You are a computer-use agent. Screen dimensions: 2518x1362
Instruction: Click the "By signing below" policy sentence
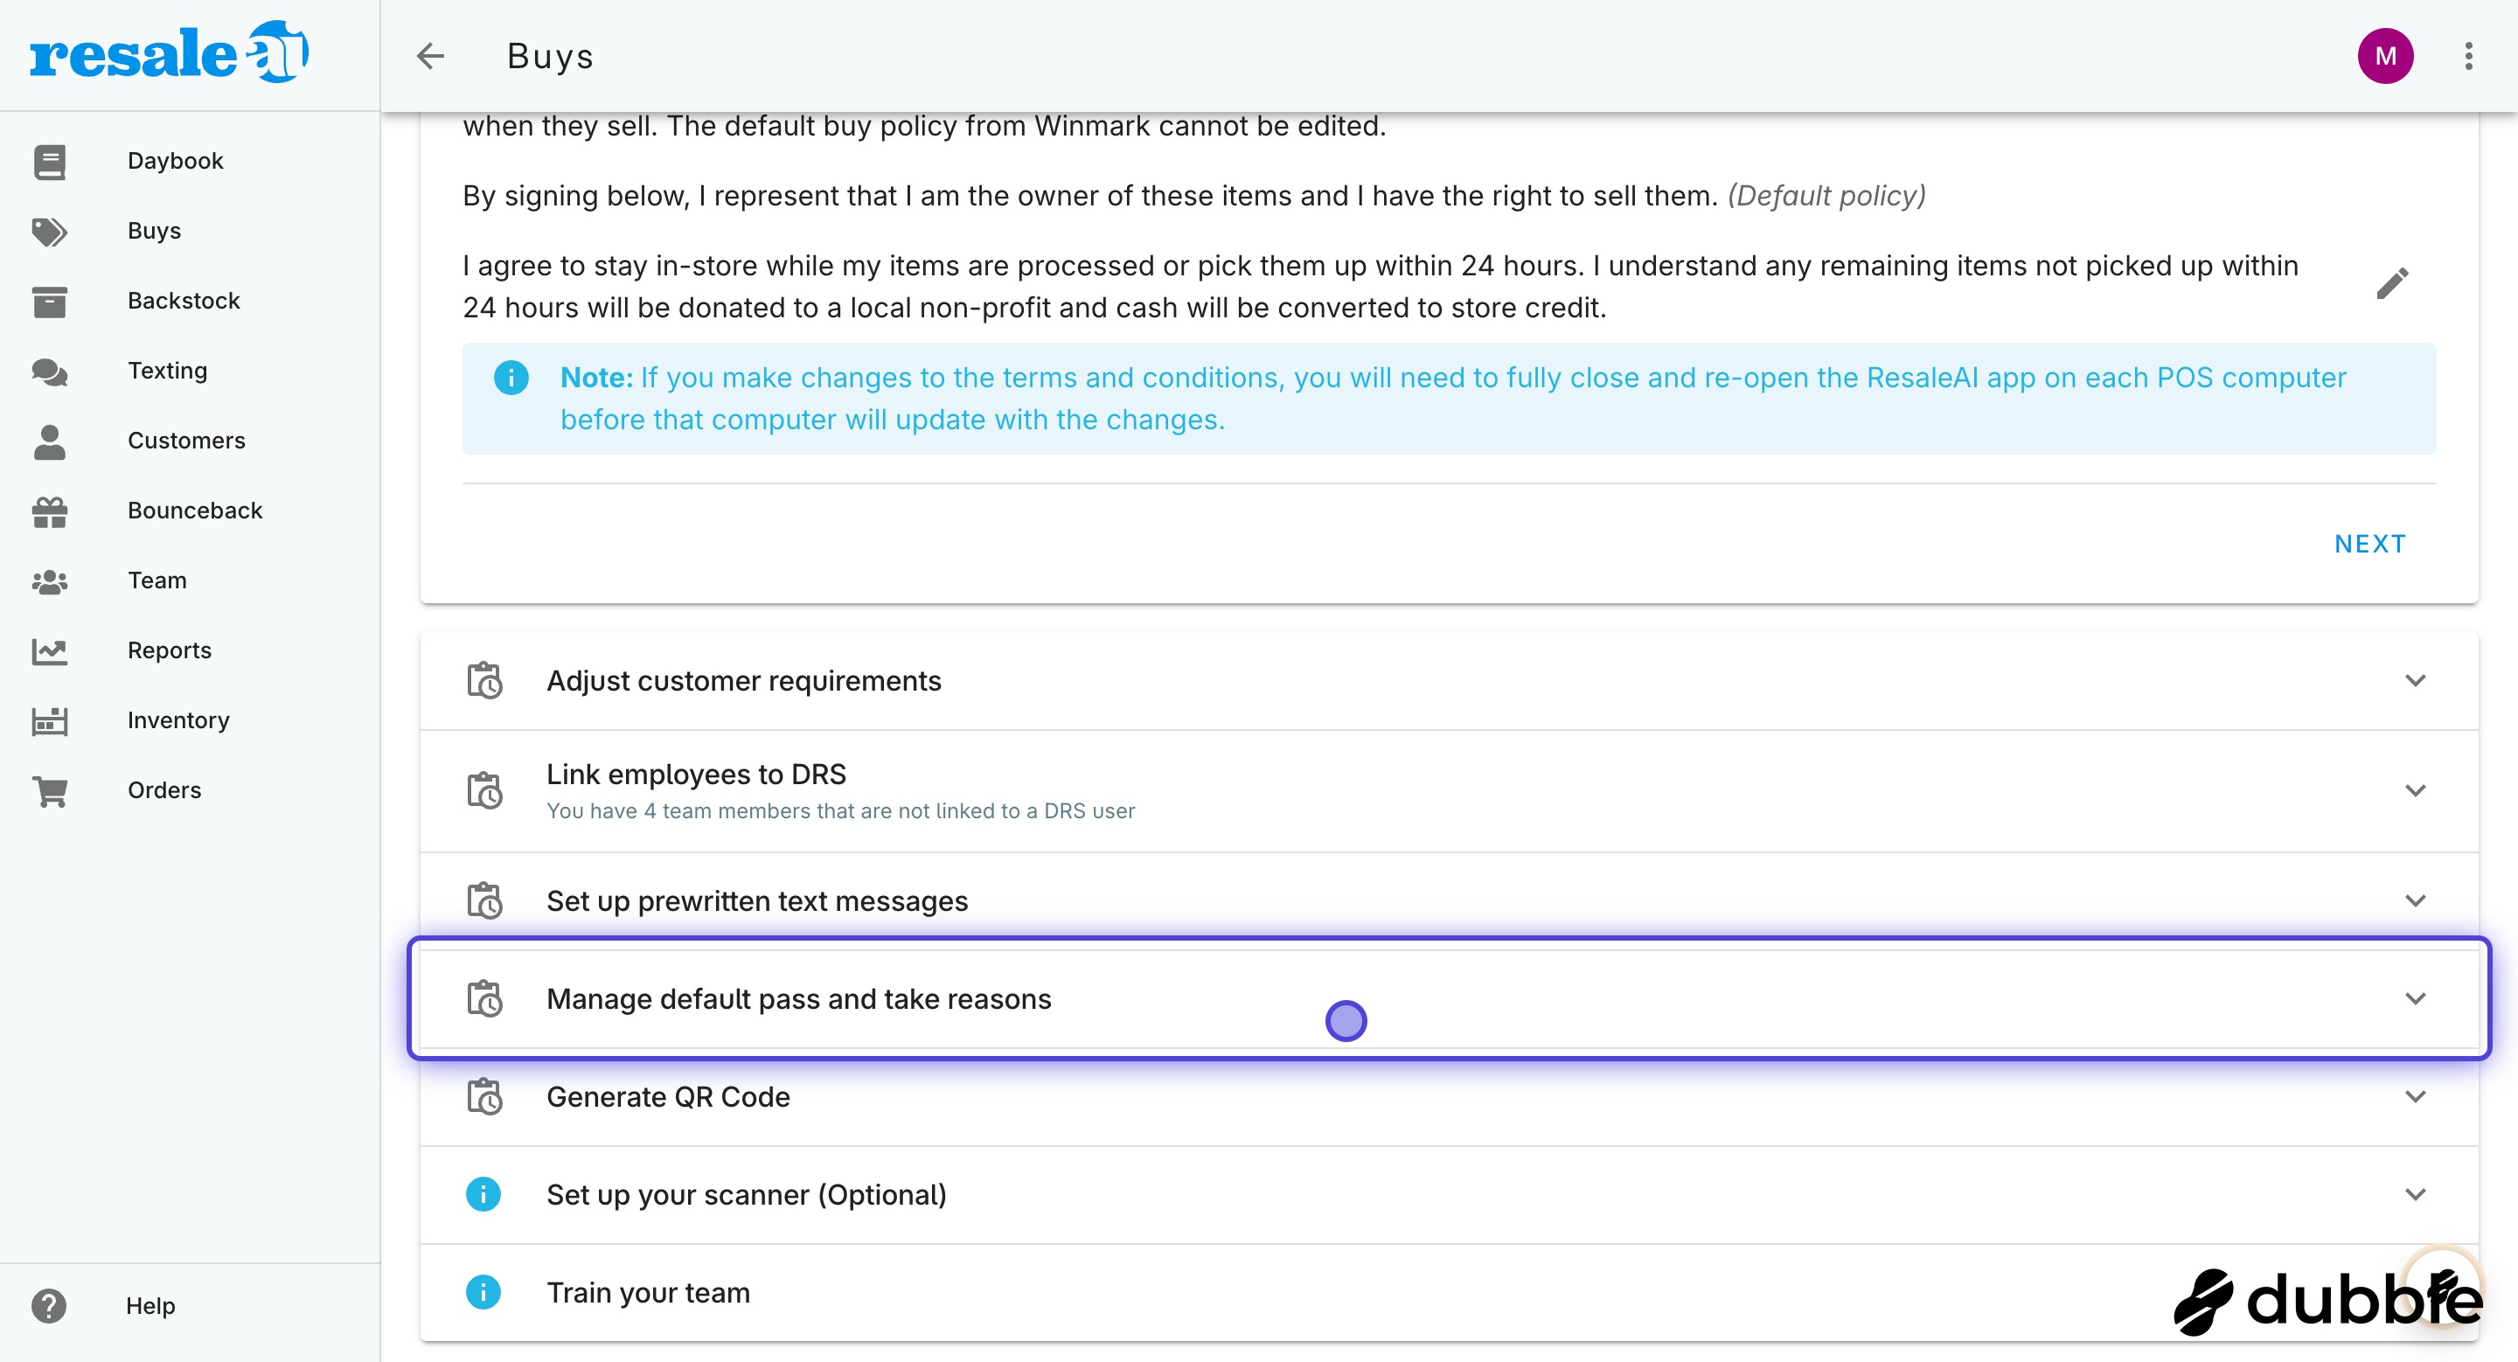(x=1090, y=197)
